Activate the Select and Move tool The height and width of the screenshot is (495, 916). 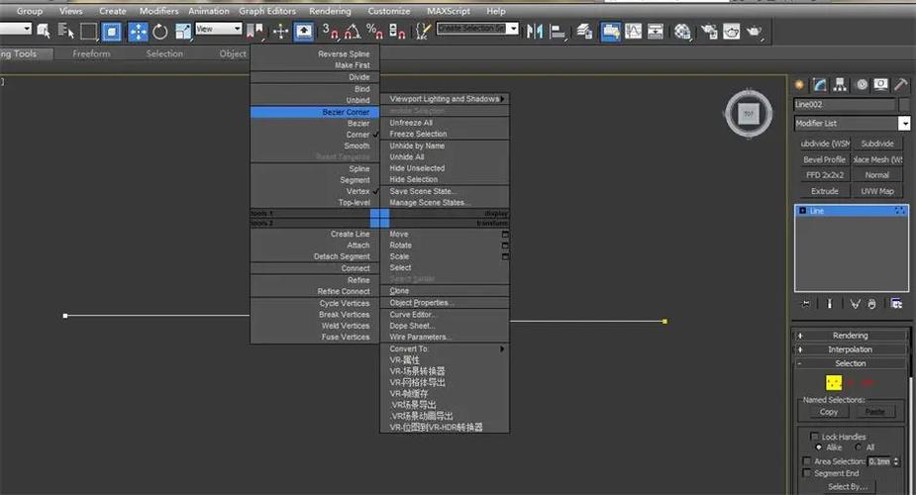pos(138,32)
